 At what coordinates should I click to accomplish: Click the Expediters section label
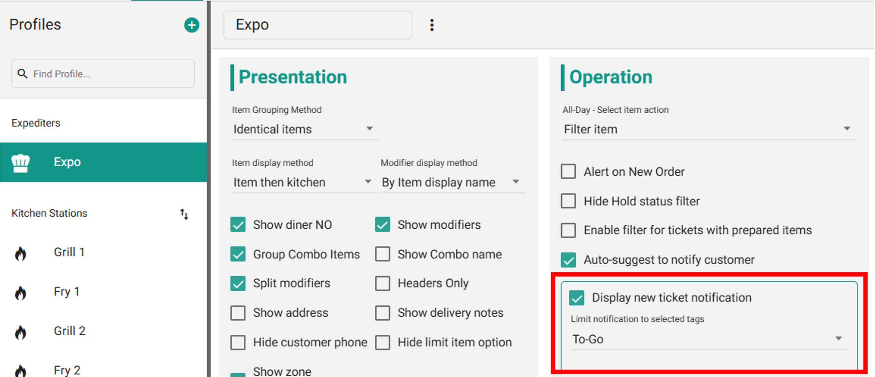[36, 123]
